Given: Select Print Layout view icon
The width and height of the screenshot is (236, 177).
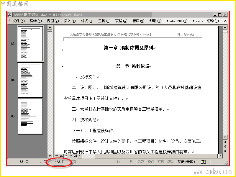Looking at the screenshot, I should 66,156.
